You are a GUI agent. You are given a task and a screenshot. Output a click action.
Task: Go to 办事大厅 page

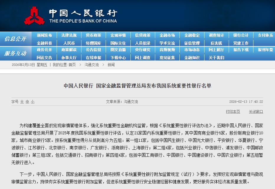[x=69, y=58]
